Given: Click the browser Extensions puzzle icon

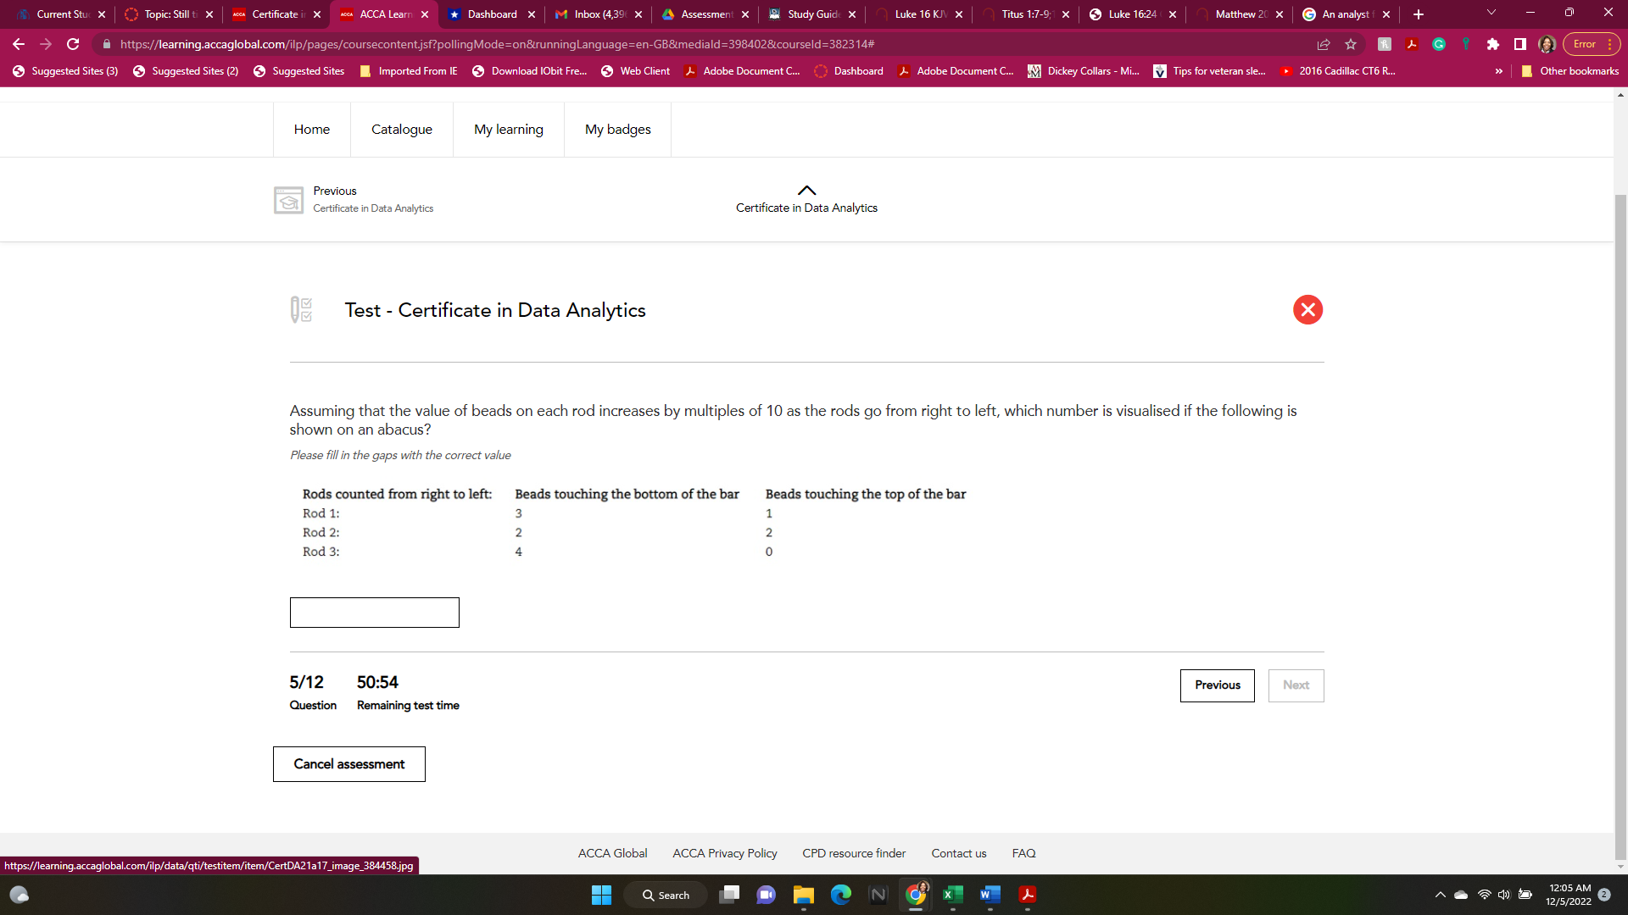Looking at the screenshot, I should tap(1492, 44).
